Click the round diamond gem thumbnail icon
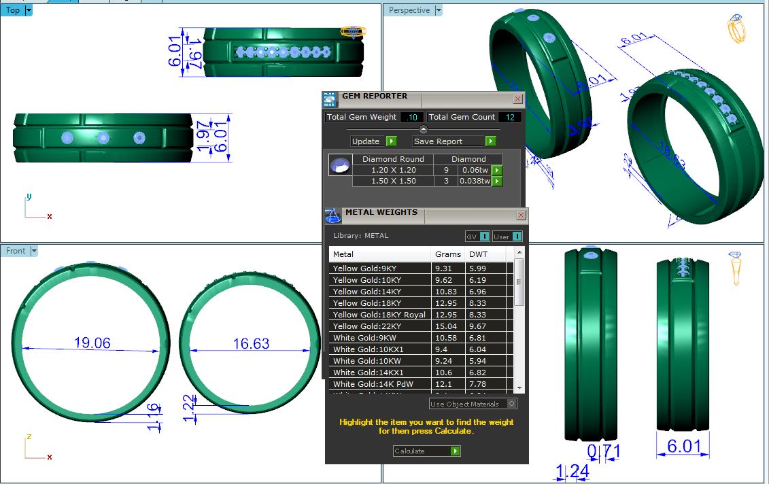Image resolution: width=769 pixels, height=484 pixels. (339, 165)
